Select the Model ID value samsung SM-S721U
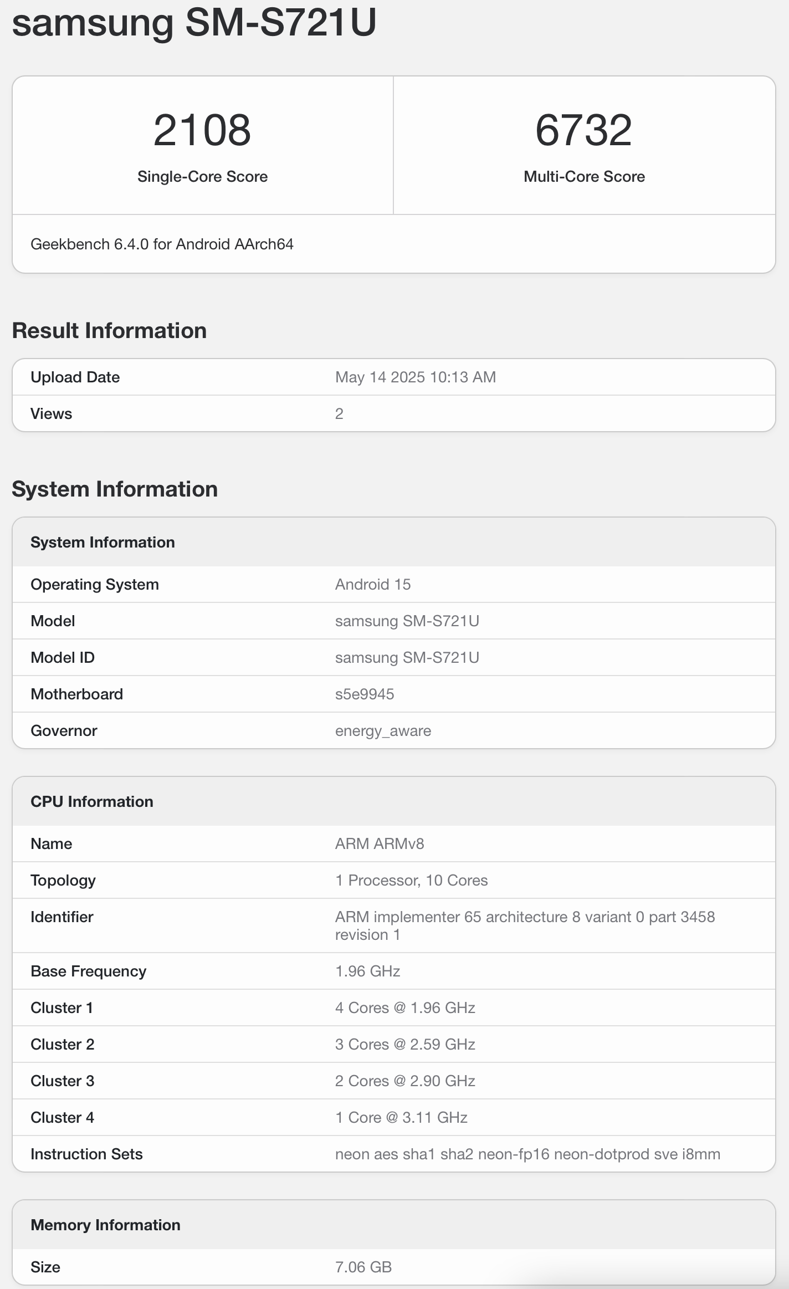 coord(407,657)
